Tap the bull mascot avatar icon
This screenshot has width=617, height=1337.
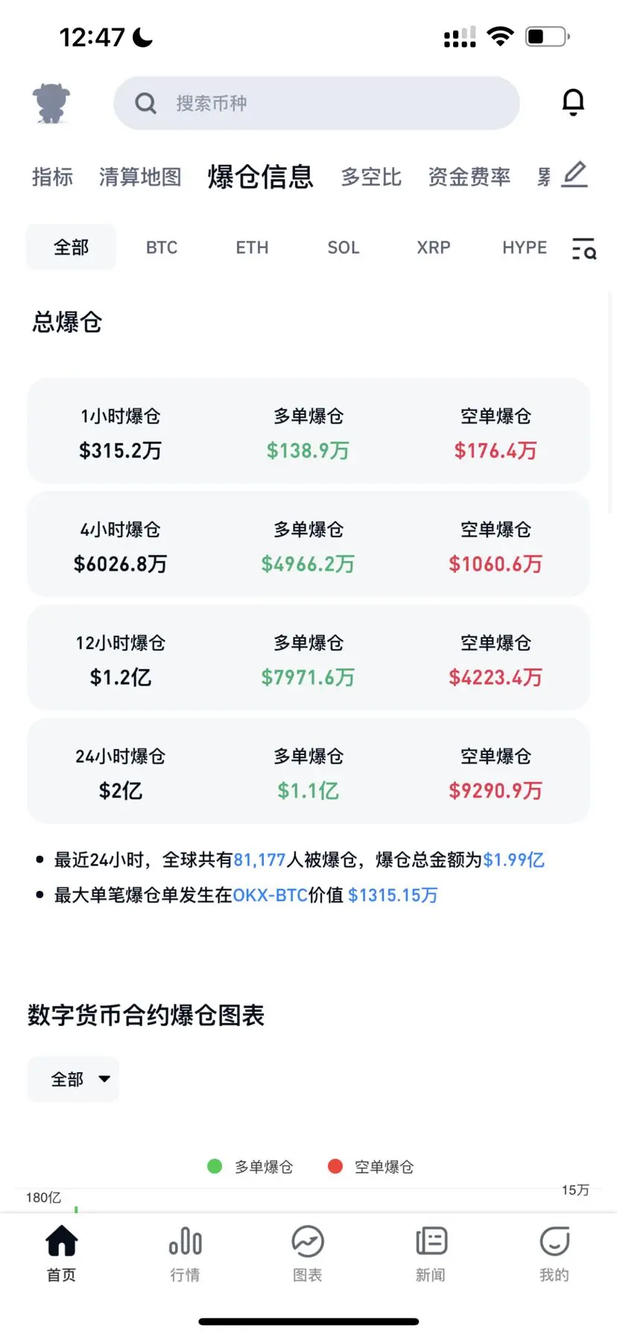tap(51, 103)
